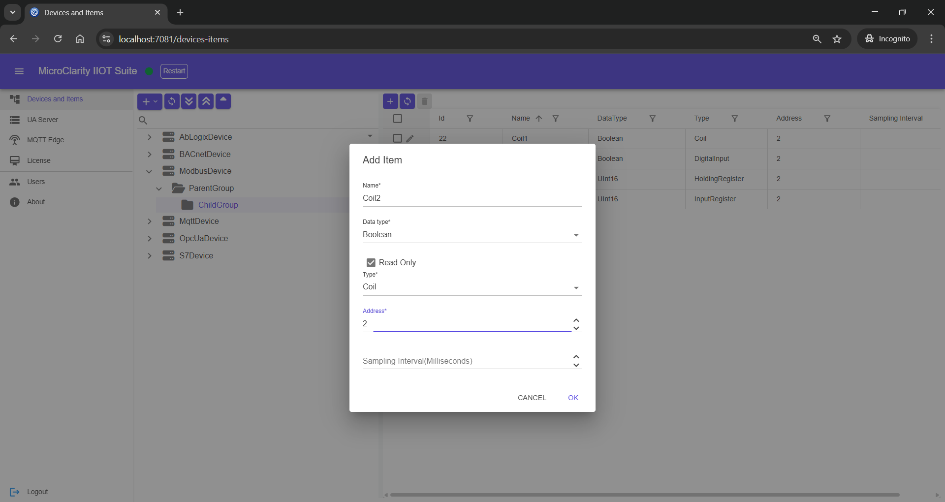945x502 pixels.
Task: Click CANCEL in the Add Item dialog
Action: click(532, 398)
